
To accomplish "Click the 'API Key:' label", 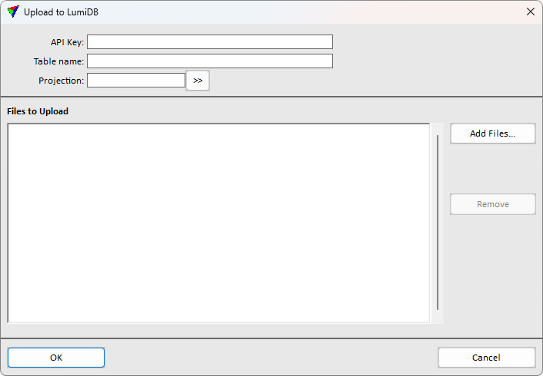I will coord(67,41).
